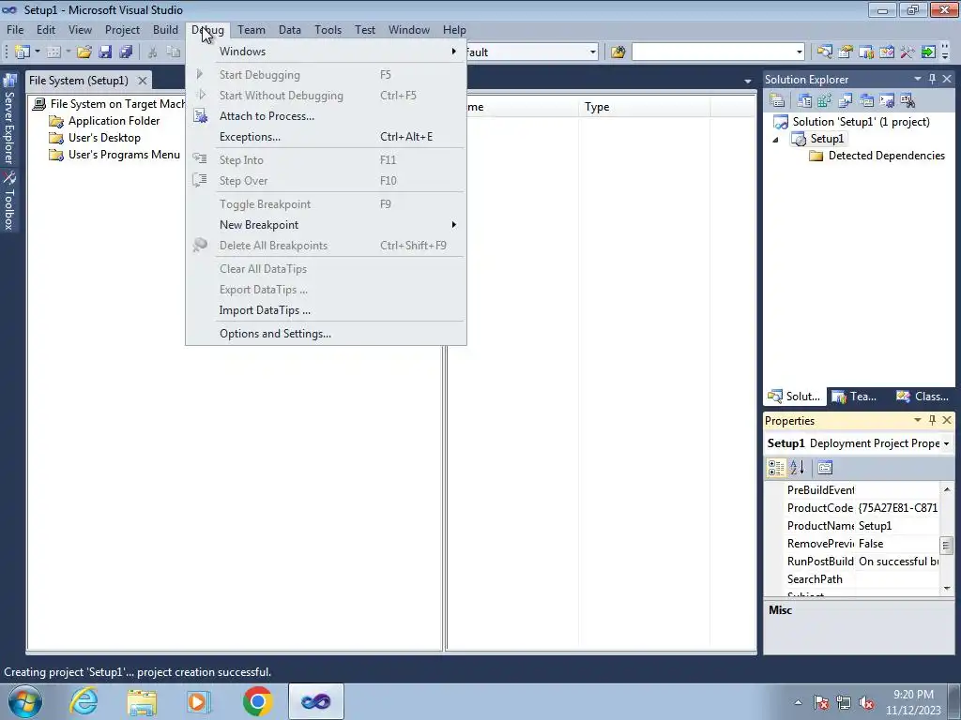Switch to the Solution Explorer bottom tab
This screenshot has height=720, width=961.
click(x=794, y=397)
